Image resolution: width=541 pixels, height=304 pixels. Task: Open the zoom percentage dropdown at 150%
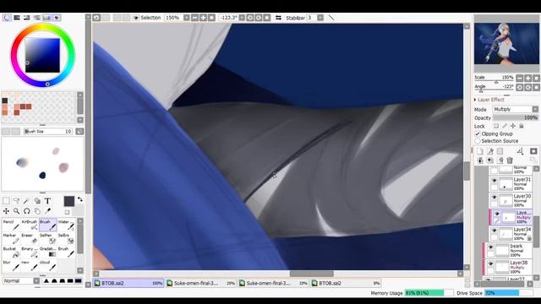[186, 18]
